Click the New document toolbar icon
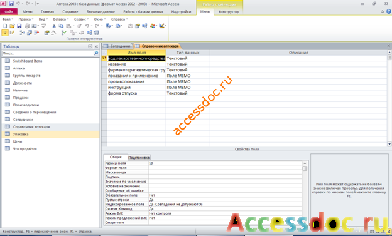Image resolution: width=392 pixels, height=236 pixels. click(x=5, y=26)
